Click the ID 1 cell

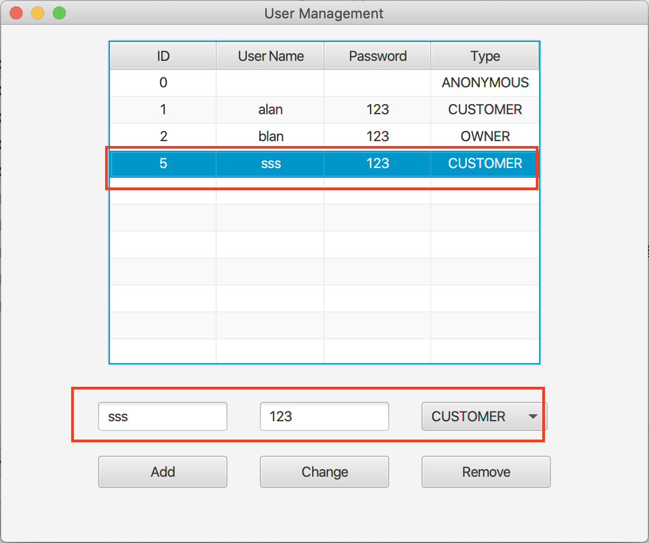pos(163,110)
